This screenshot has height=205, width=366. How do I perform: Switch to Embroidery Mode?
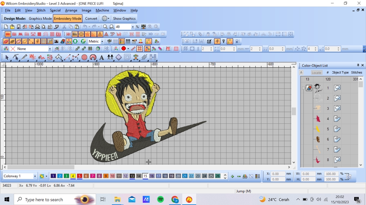[x=67, y=18]
